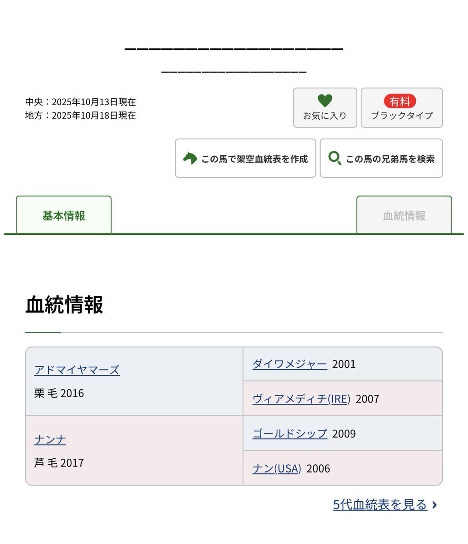Switch to the 基本情報 tab

coord(63,215)
